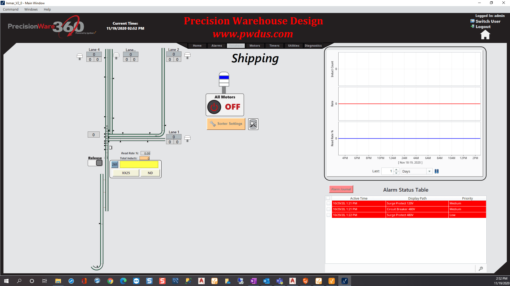This screenshot has height=286, width=510.
Task: Select the Surge Protect 120V alarm row
Action: 409,203
